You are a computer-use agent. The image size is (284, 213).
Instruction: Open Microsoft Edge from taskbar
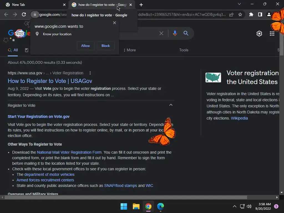pos(161,206)
